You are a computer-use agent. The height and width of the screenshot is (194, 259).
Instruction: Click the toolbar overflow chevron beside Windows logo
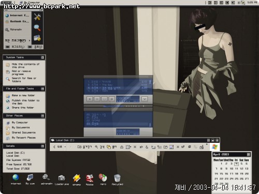[207, 144]
